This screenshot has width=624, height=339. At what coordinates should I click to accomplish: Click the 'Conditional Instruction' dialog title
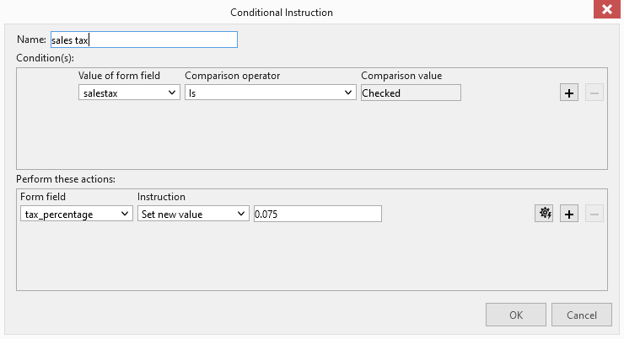[282, 13]
